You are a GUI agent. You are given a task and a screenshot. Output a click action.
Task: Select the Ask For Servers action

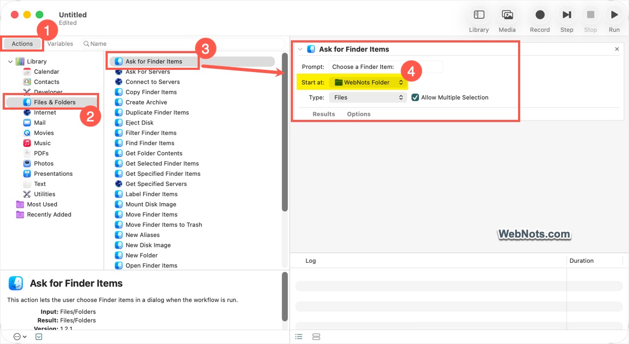148,71
